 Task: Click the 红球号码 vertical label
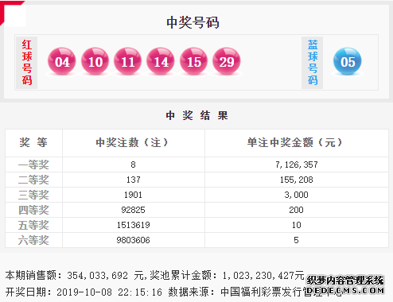27,63
